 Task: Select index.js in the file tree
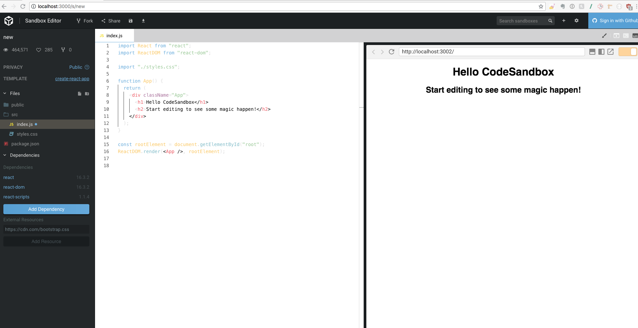tap(47, 124)
